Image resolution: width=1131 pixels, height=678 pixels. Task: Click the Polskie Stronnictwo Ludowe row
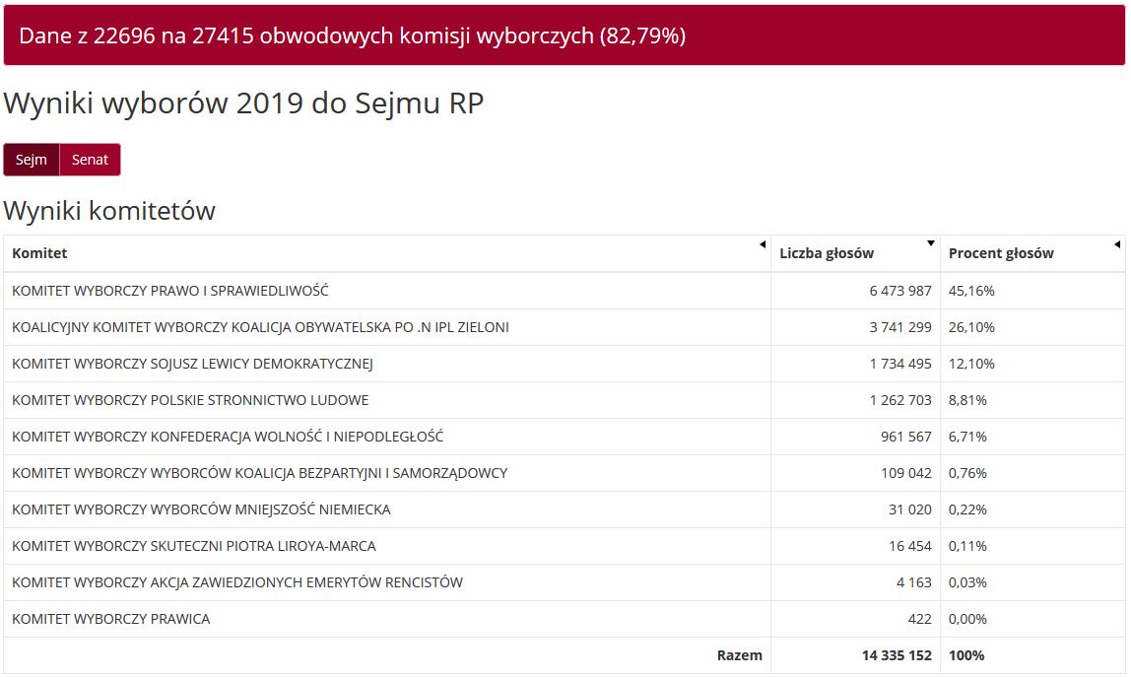pyautogui.click(x=190, y=400)
